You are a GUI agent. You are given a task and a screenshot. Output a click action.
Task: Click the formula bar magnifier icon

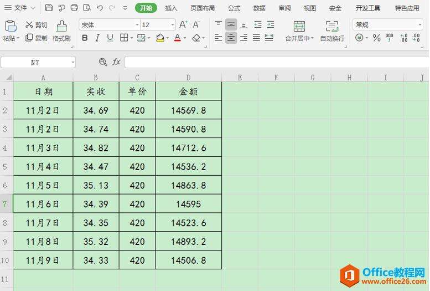point(103,62)
